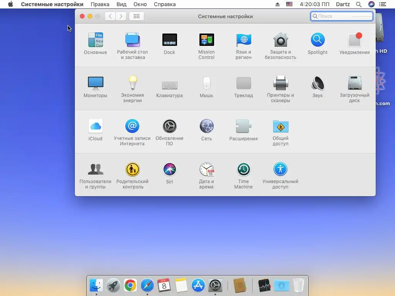The height and width of the screenshot is (296, 395).
Task: Open Рабочий стол и заставка settings
Action: pos(133,46)
